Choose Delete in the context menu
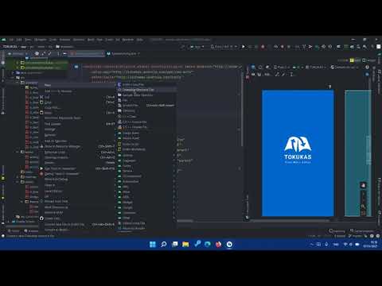The width and height of the screenshot is (382, 286). (x=77, y=163)
